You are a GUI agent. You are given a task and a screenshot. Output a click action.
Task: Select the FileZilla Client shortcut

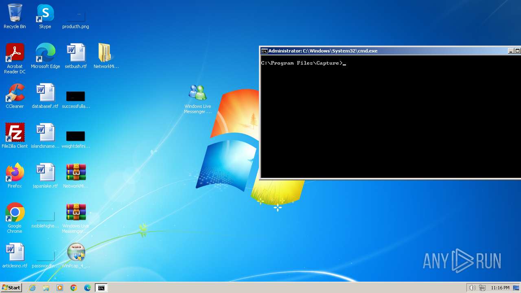click(15, 136)
